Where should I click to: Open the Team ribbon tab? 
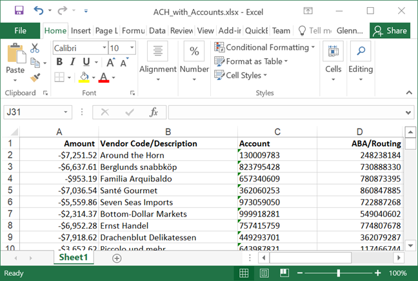pos(281,31)
